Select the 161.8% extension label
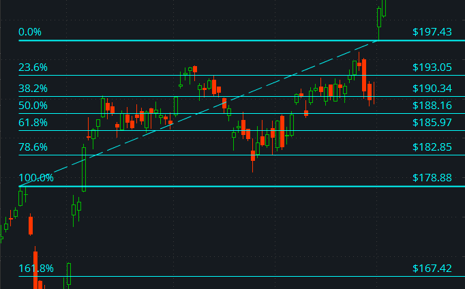Screen dimensions: 465x289 [36, 269]
